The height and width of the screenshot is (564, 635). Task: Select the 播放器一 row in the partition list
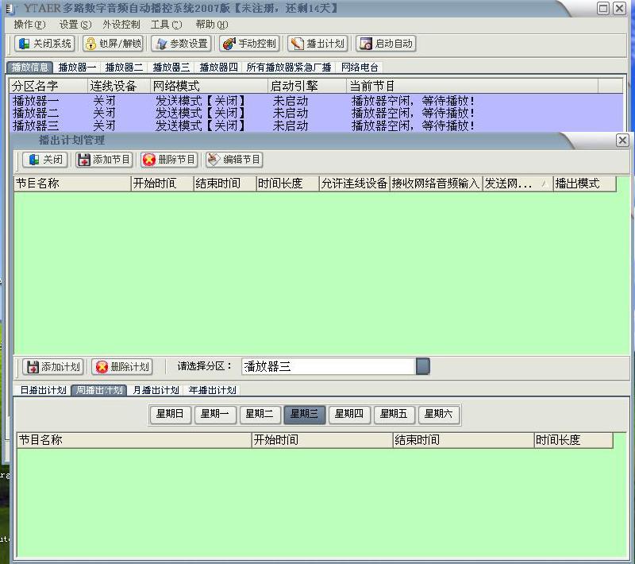(316, 100)
